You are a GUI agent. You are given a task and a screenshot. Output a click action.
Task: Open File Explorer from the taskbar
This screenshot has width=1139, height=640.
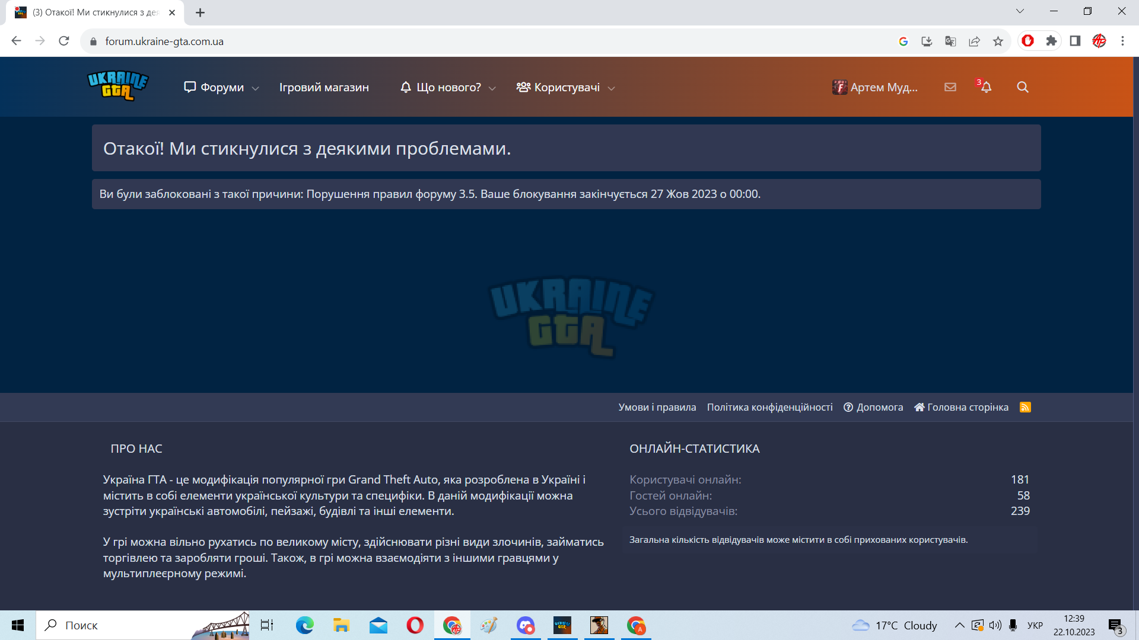[341, 625]
